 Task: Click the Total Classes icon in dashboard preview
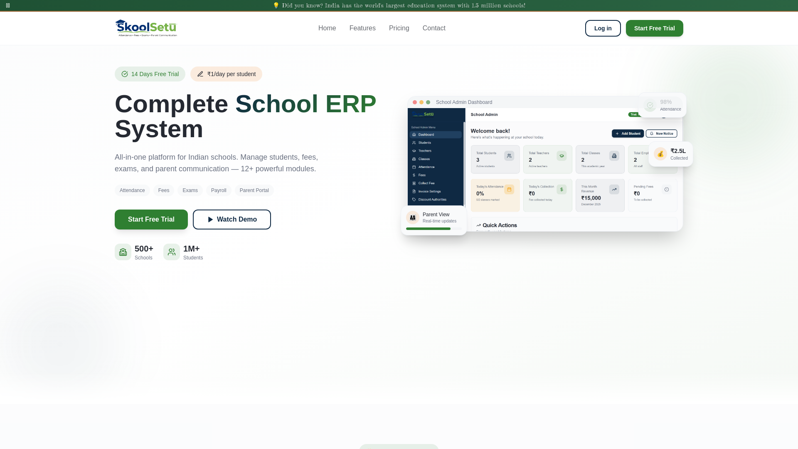(614, 156)
